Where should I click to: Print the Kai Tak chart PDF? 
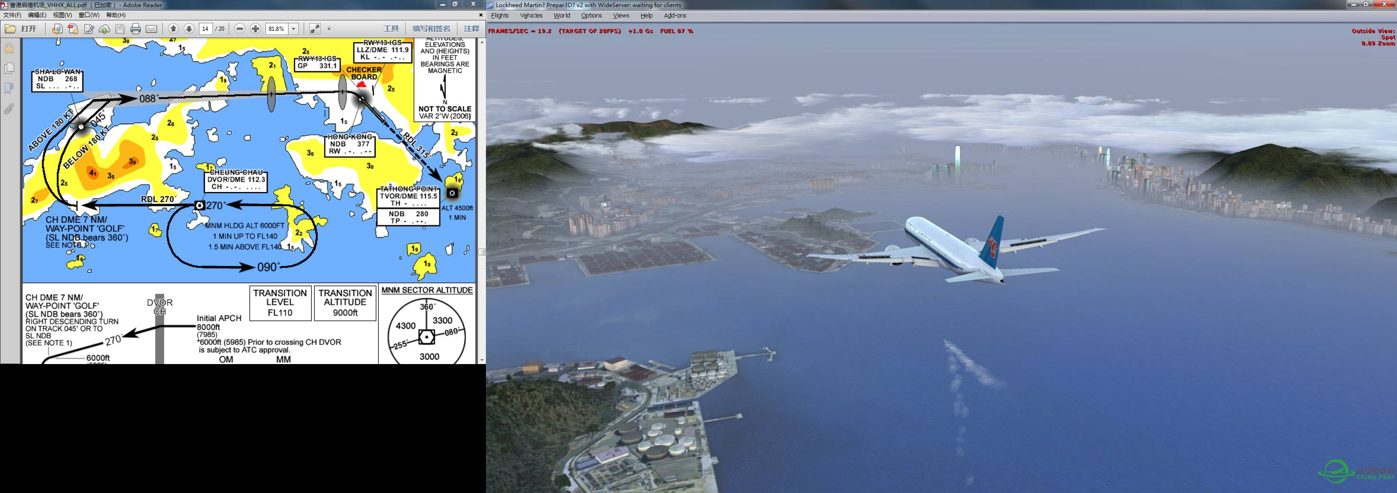(136, 29)
